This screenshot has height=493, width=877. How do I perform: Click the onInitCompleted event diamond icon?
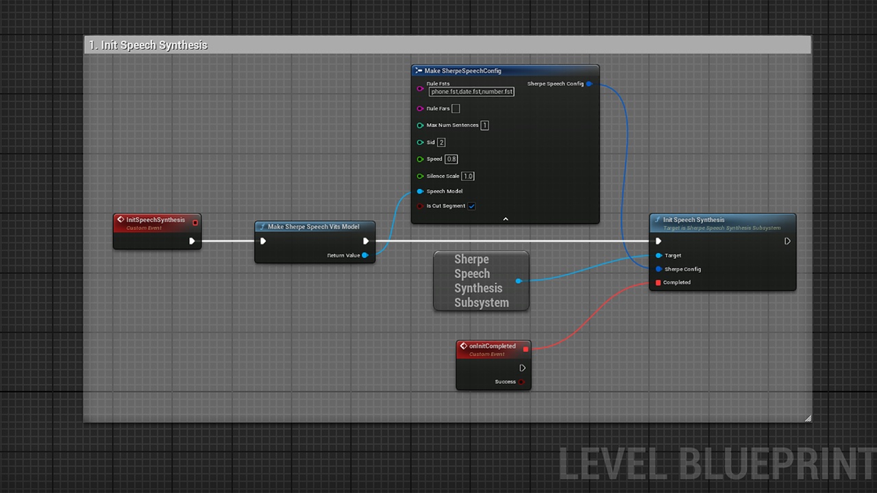coord(464,346)
